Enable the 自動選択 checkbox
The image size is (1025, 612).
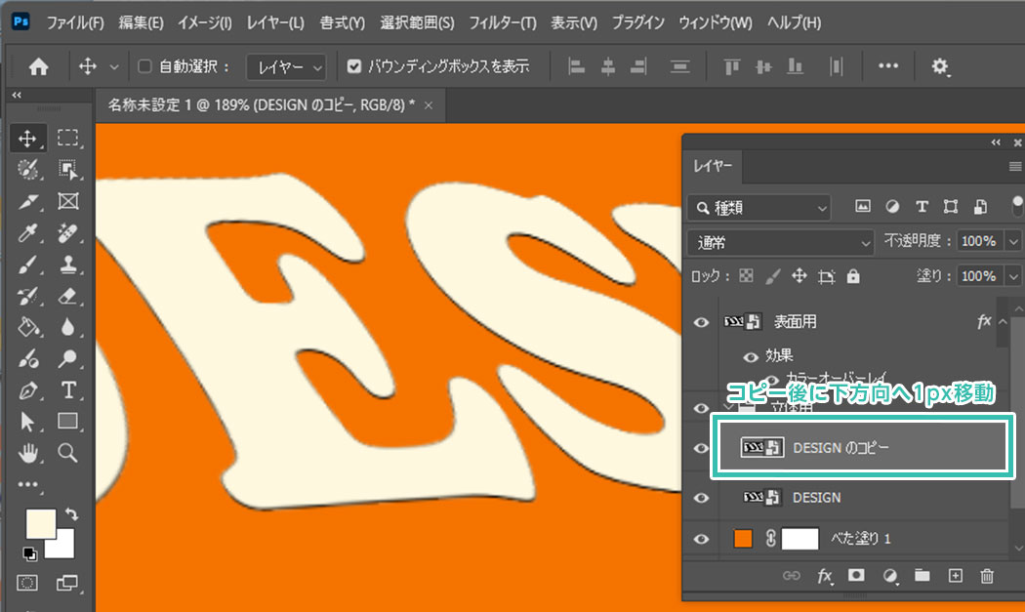tap(145, 66)
